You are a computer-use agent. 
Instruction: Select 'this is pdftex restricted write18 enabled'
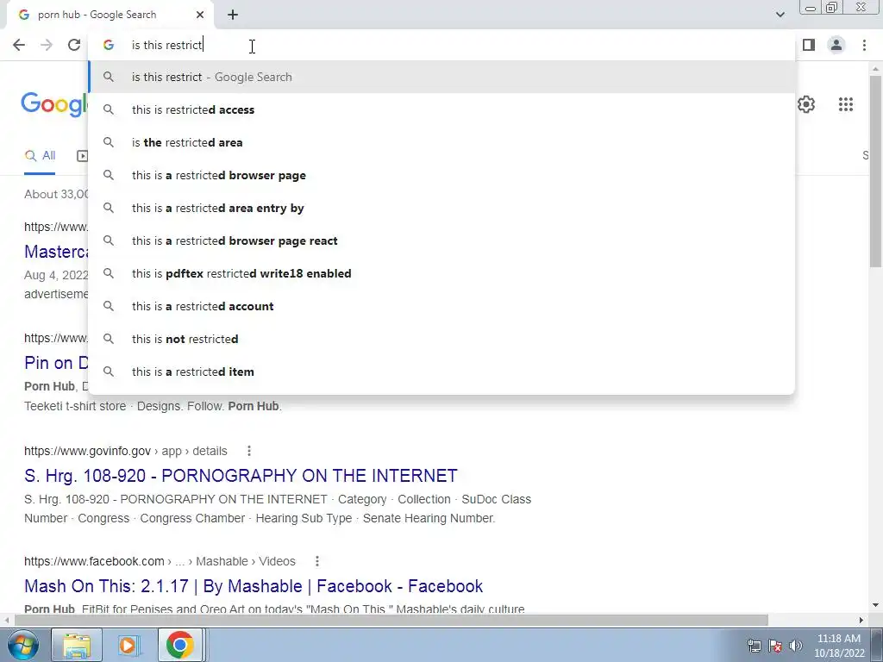tap(441, 273)
